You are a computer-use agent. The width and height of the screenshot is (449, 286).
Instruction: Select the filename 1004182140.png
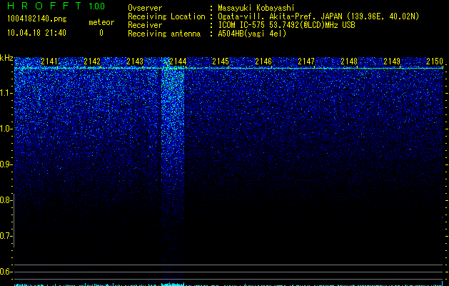pyautogui.click(x=37, y=19)
